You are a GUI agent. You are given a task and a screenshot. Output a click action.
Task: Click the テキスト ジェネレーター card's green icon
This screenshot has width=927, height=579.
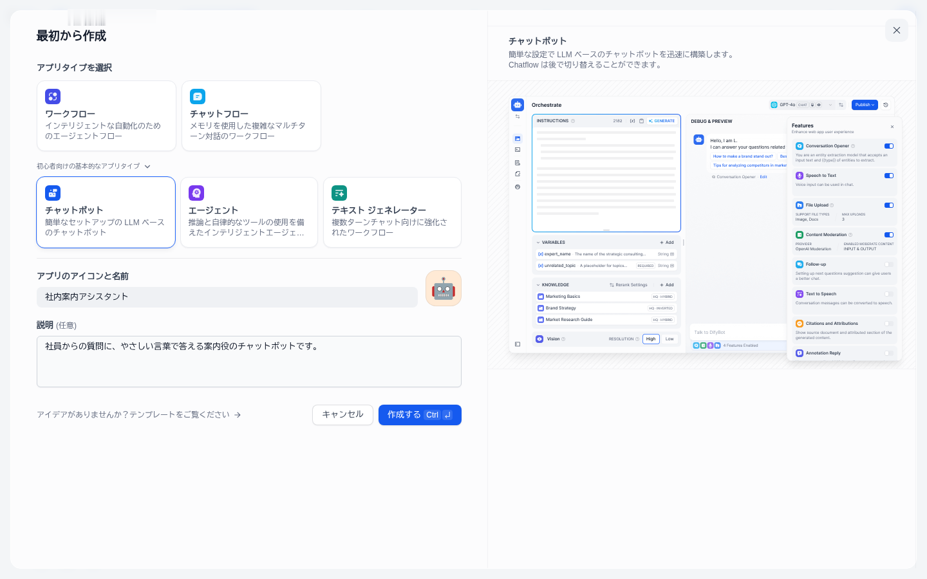click(x=339, y=193)
